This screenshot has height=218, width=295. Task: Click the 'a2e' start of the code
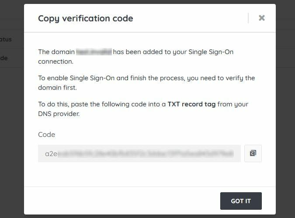coord(51,153)
